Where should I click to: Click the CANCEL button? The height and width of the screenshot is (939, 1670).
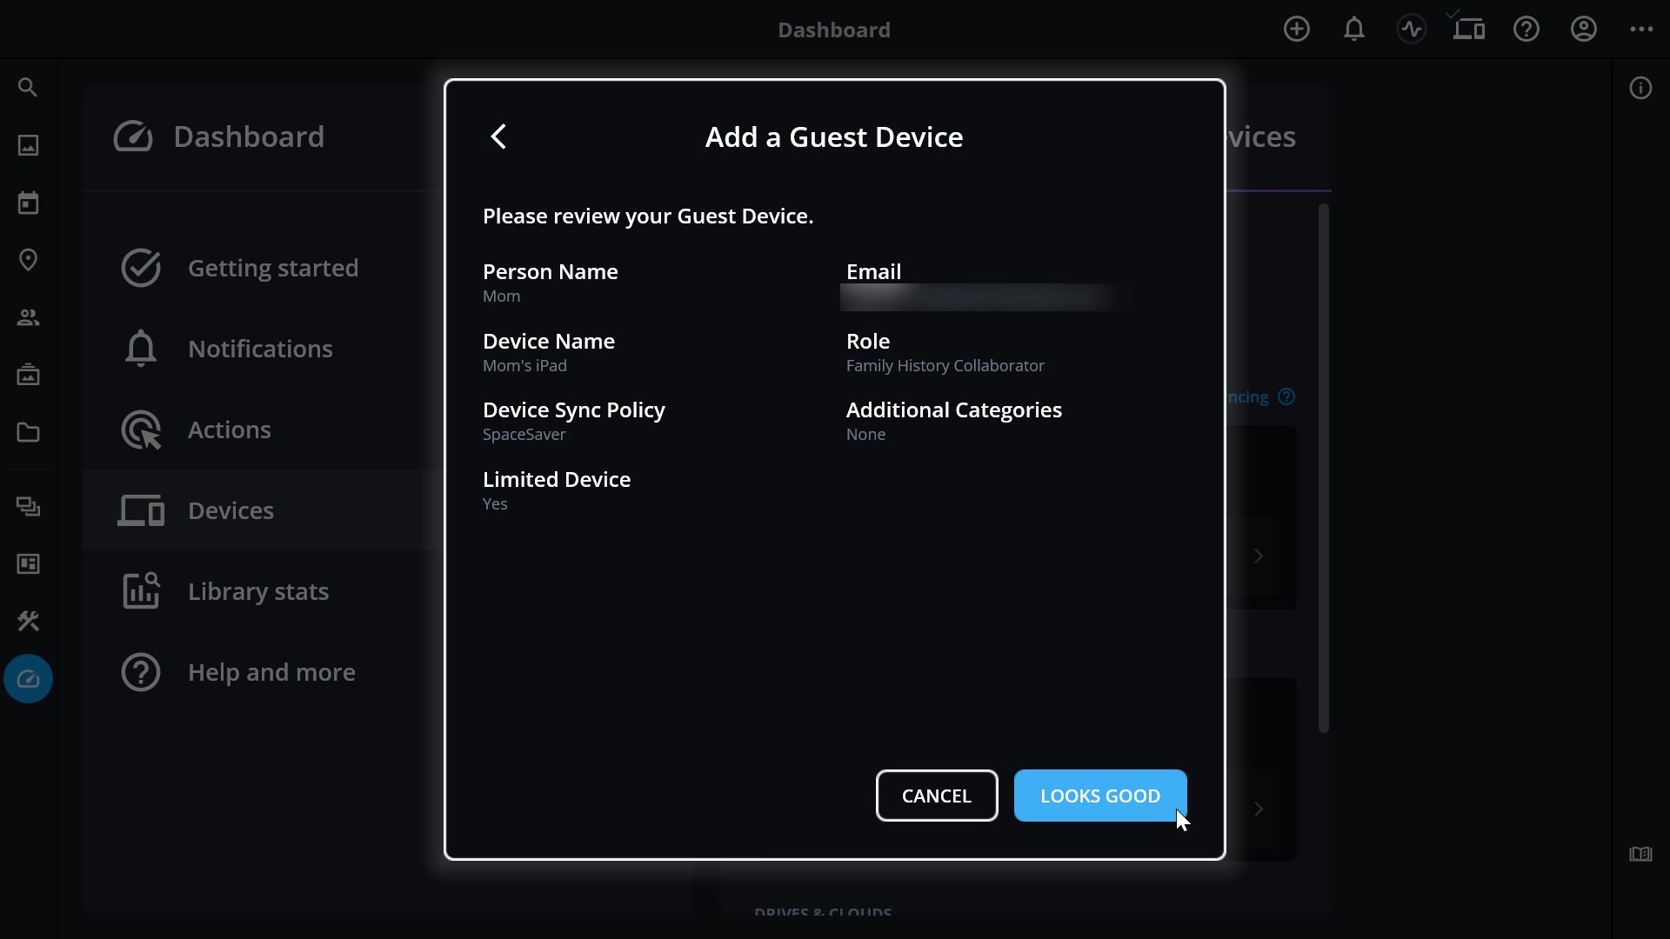pyautogui.click(x=936, y=796)
